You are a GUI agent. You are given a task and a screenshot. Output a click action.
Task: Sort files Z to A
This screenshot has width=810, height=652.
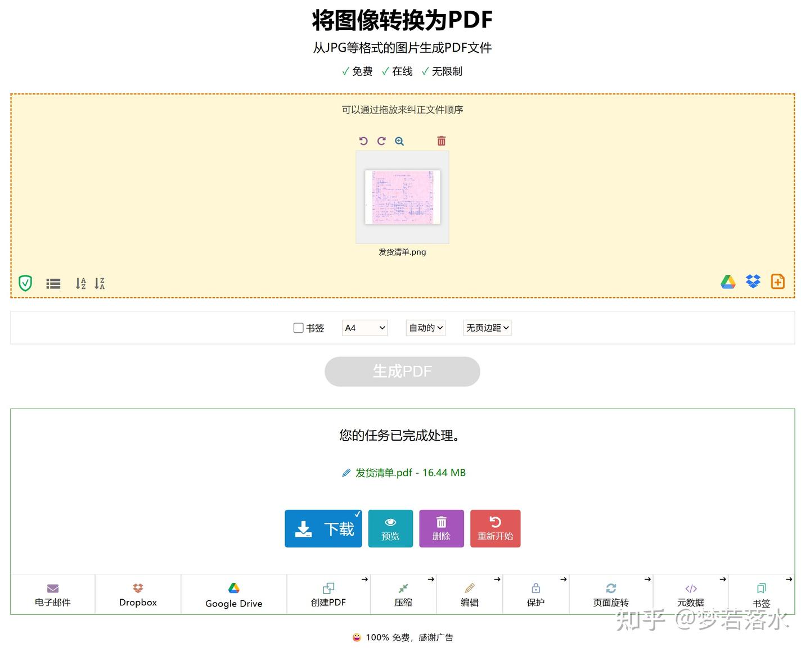point(100,283)
